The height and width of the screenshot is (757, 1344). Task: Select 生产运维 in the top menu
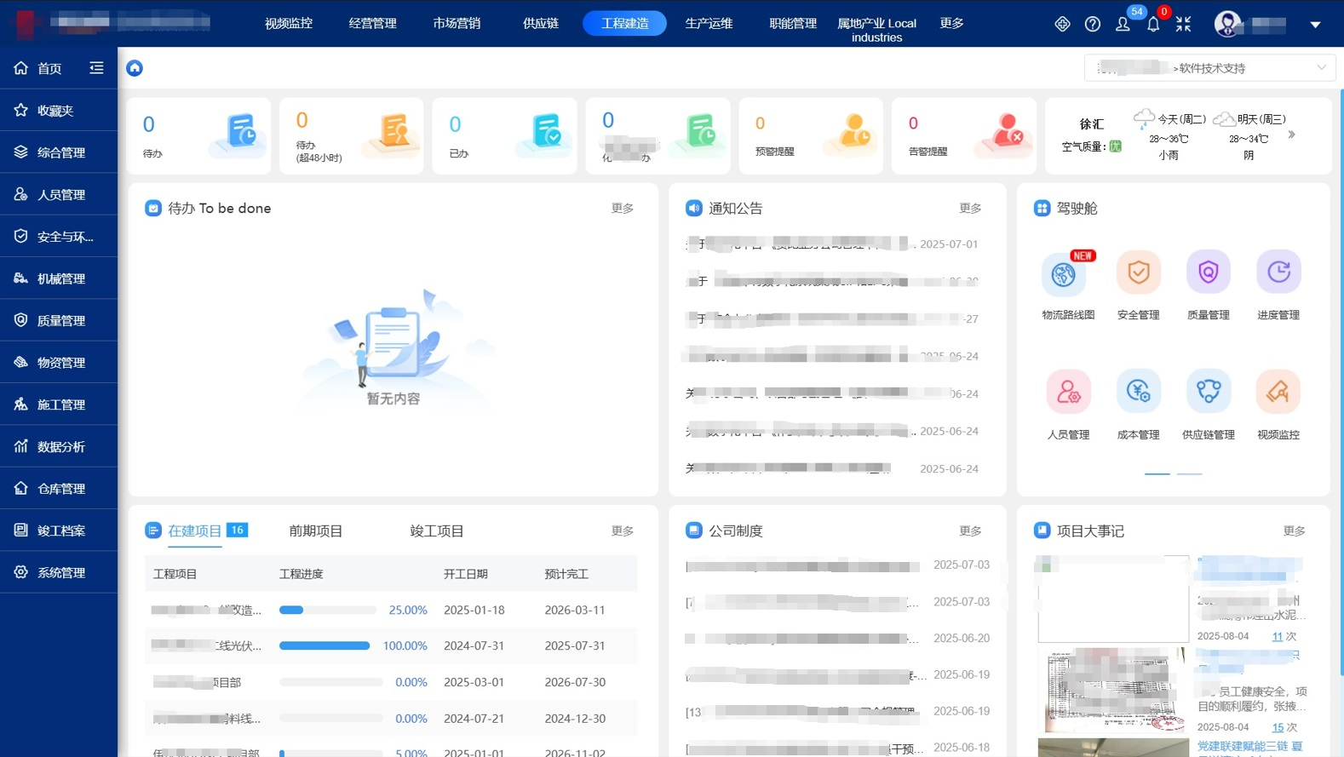[709, 24]
